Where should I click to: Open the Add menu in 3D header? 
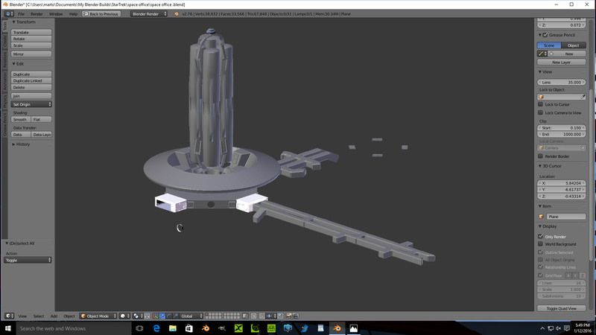54,316
